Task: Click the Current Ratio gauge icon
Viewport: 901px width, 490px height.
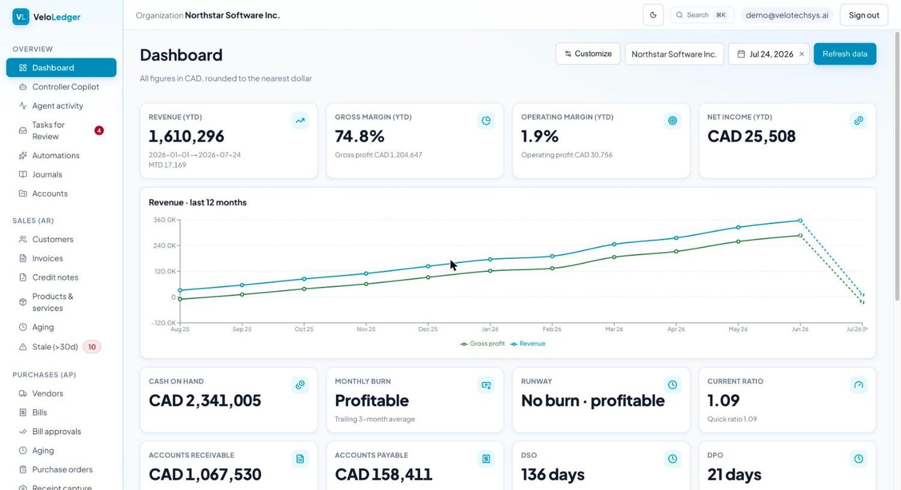Action: click(859, 385)
